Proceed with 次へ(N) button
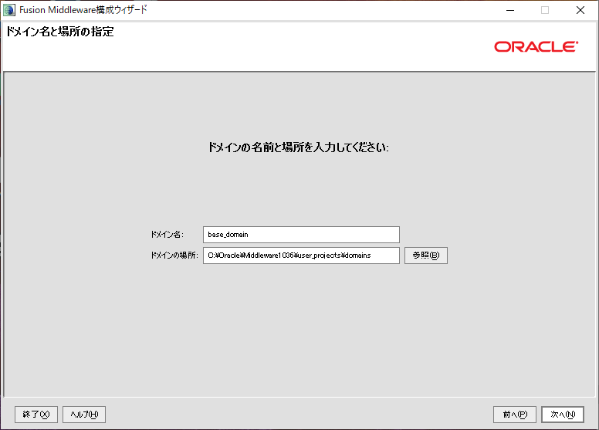Screen dimensions: 599x430 562,415
